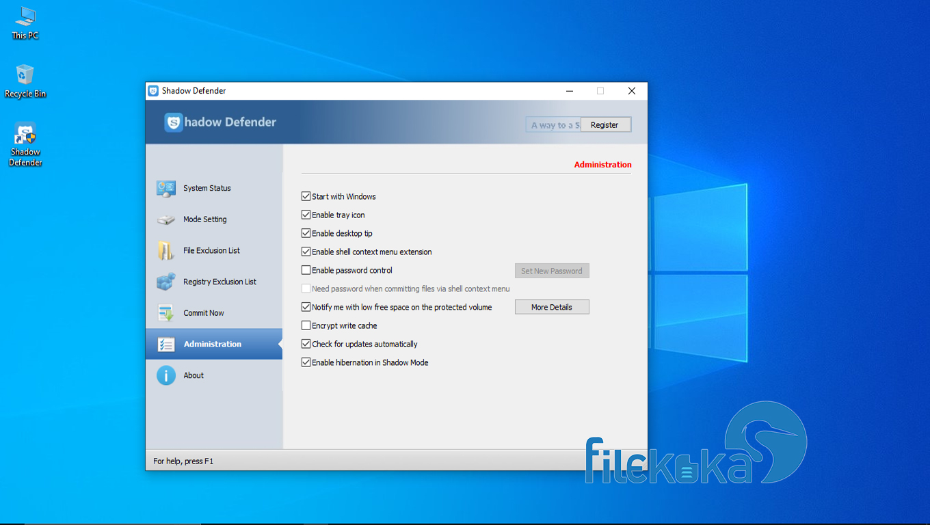Click the About info icon
930x525 pixels.
click(x=166, y=375)
